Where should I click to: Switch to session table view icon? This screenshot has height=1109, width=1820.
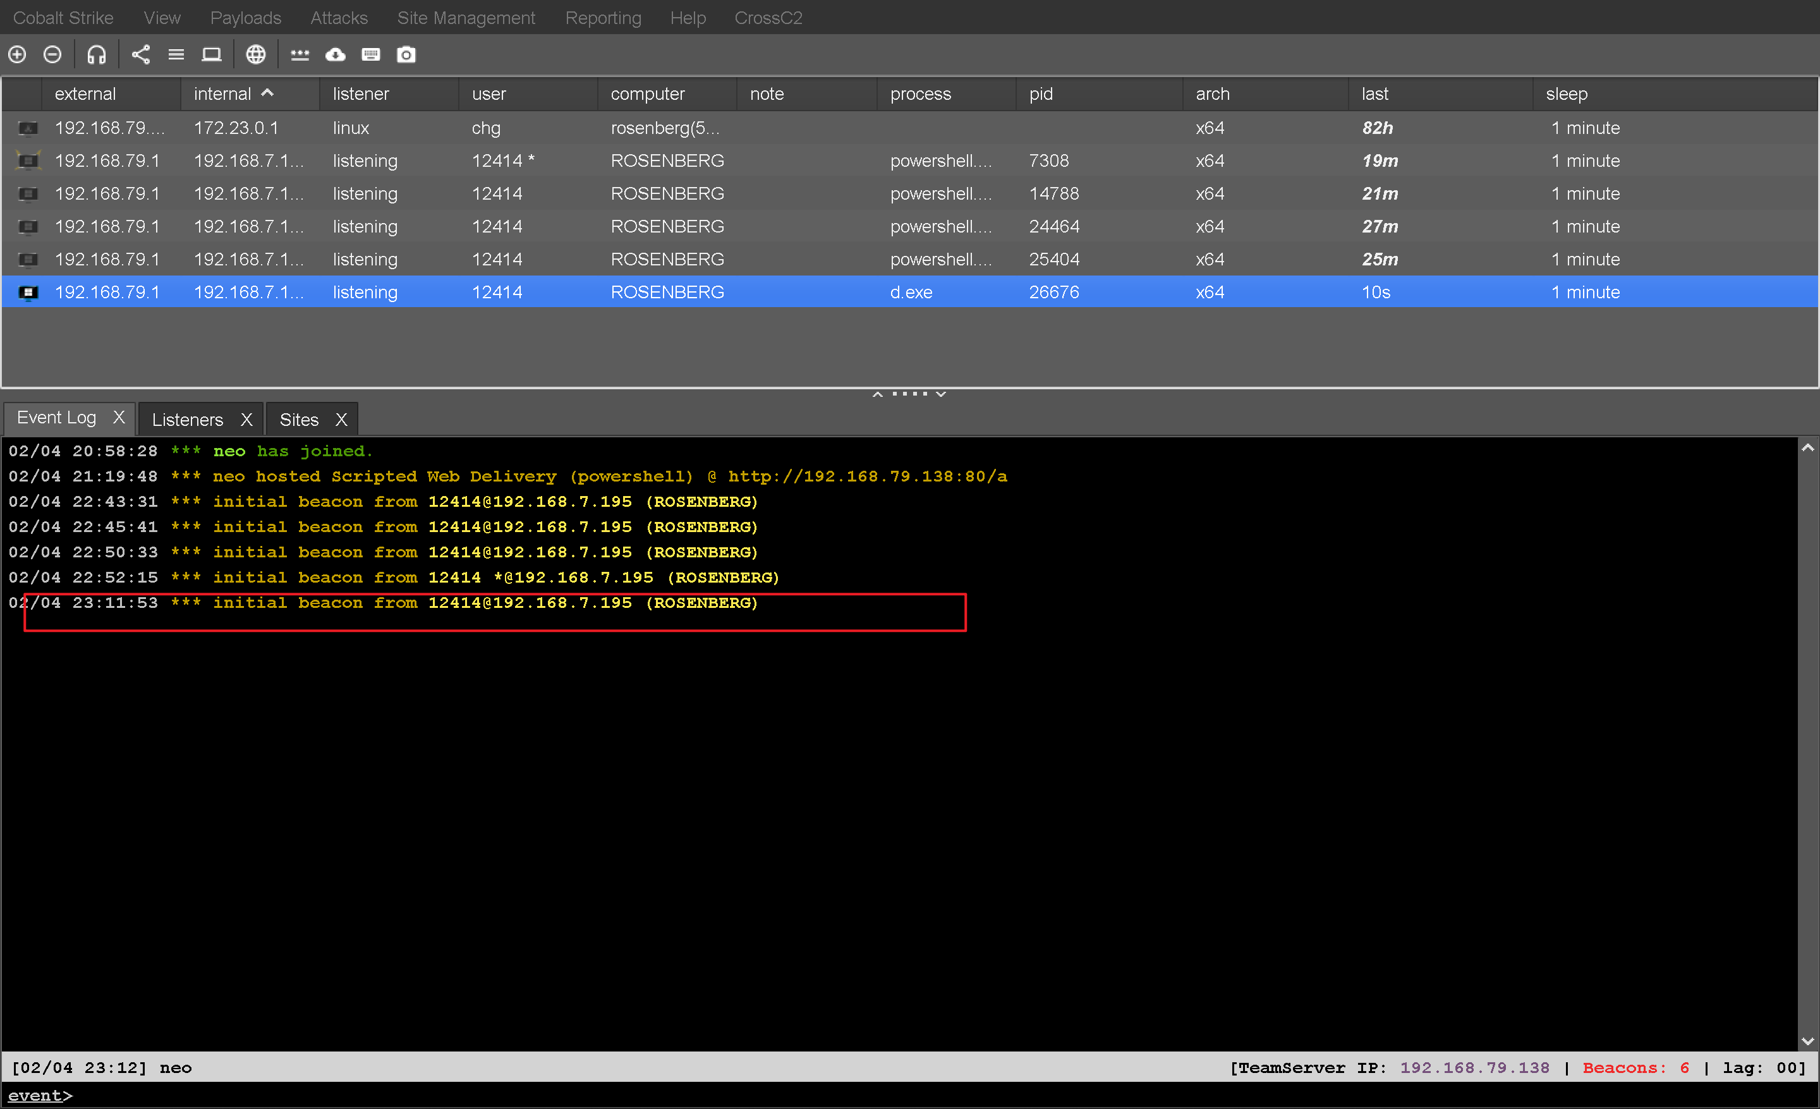coord(176,54)
